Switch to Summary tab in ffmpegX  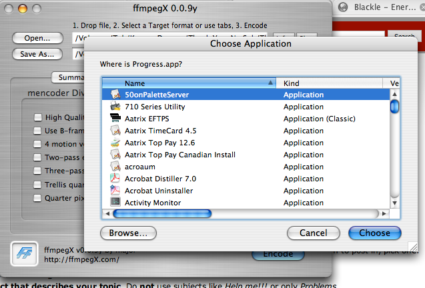point(68,77)
